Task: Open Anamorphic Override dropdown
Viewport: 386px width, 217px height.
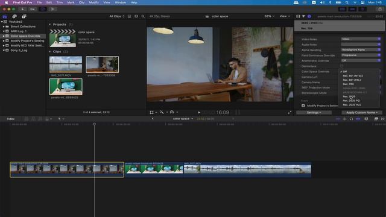Action: 361,60
